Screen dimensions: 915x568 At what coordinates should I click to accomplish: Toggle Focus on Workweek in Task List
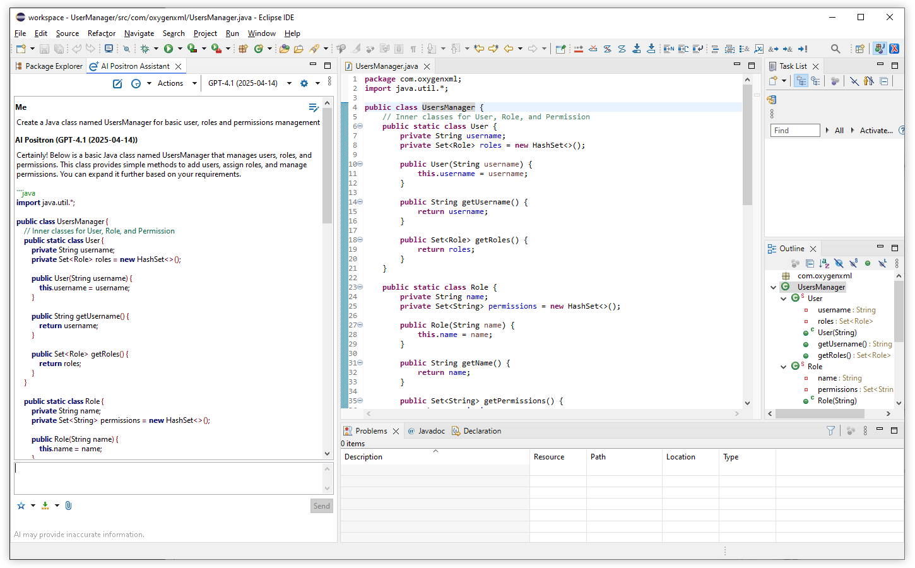click(835, 81)
